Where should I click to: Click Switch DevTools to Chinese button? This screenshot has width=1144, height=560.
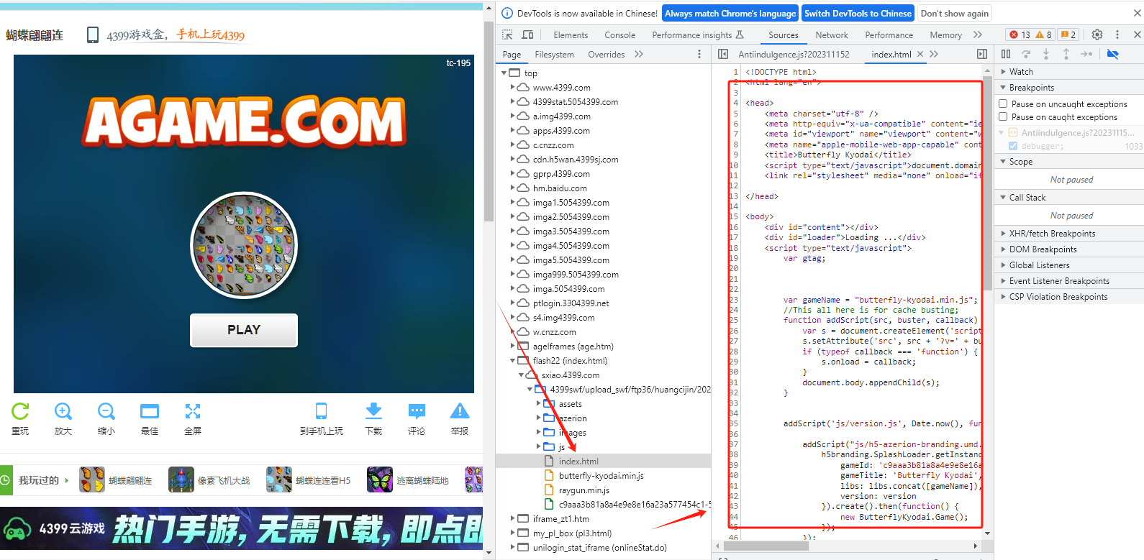pyautogui.click(x=858, y=13)
